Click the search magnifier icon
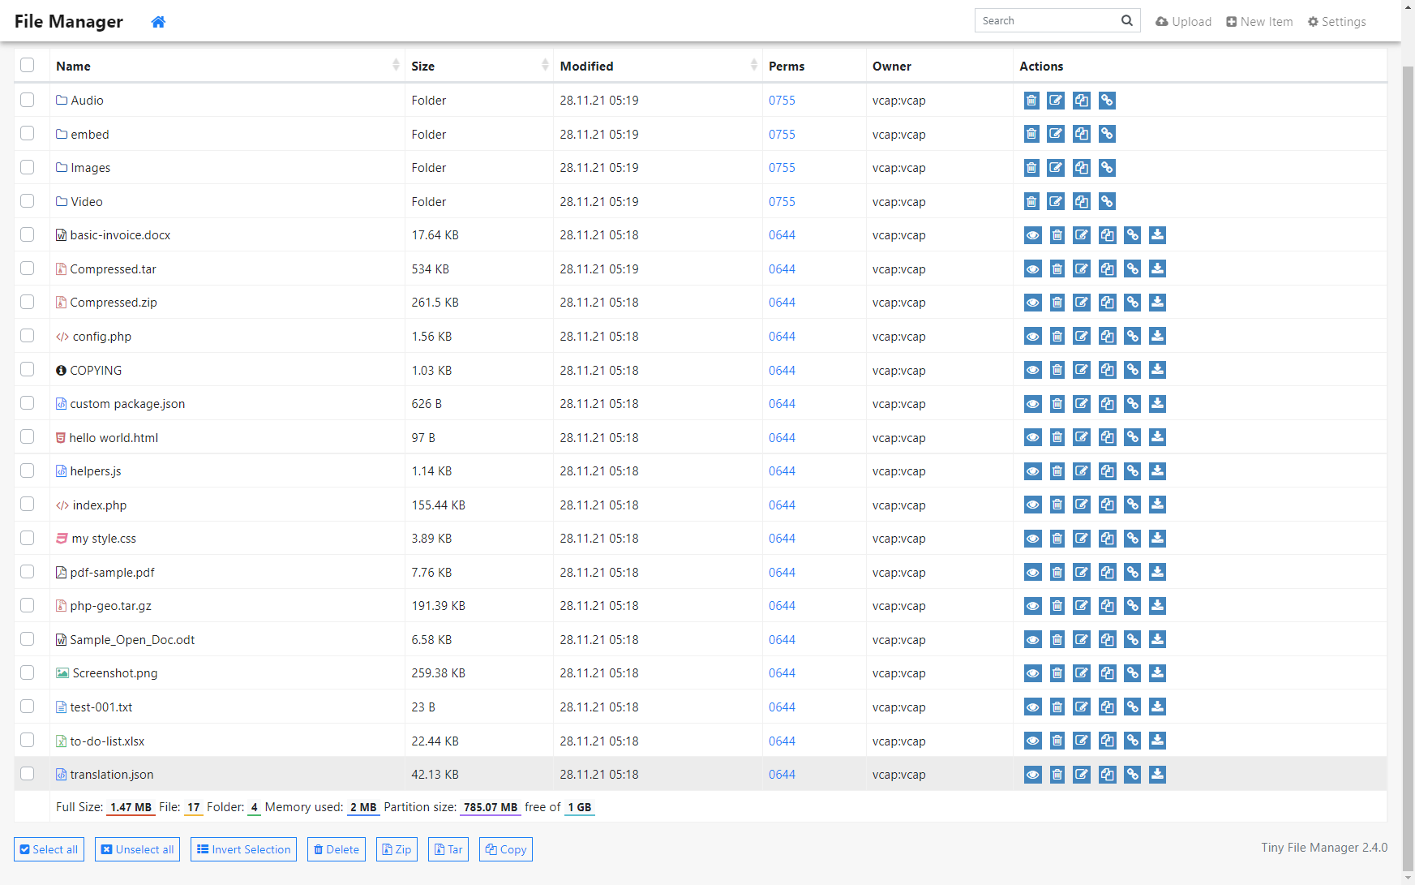1415x885 pixels. (x=1127, y=21)
